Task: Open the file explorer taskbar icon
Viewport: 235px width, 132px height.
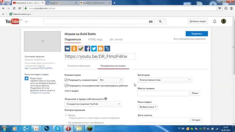Action: click(79, 129)
